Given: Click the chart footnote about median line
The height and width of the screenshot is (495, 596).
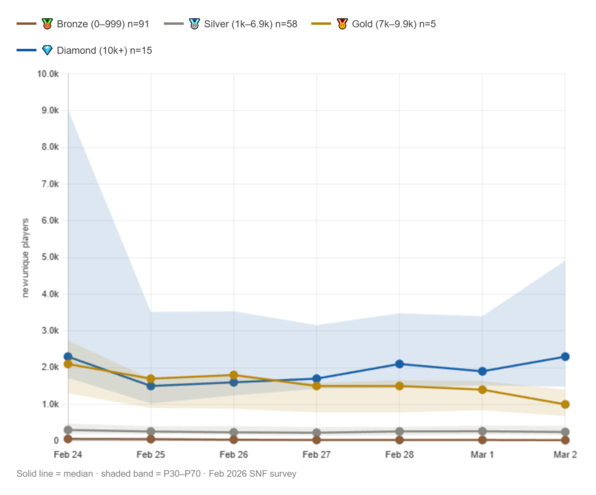Looking at the screenshot, I should (x=157, y=473).
